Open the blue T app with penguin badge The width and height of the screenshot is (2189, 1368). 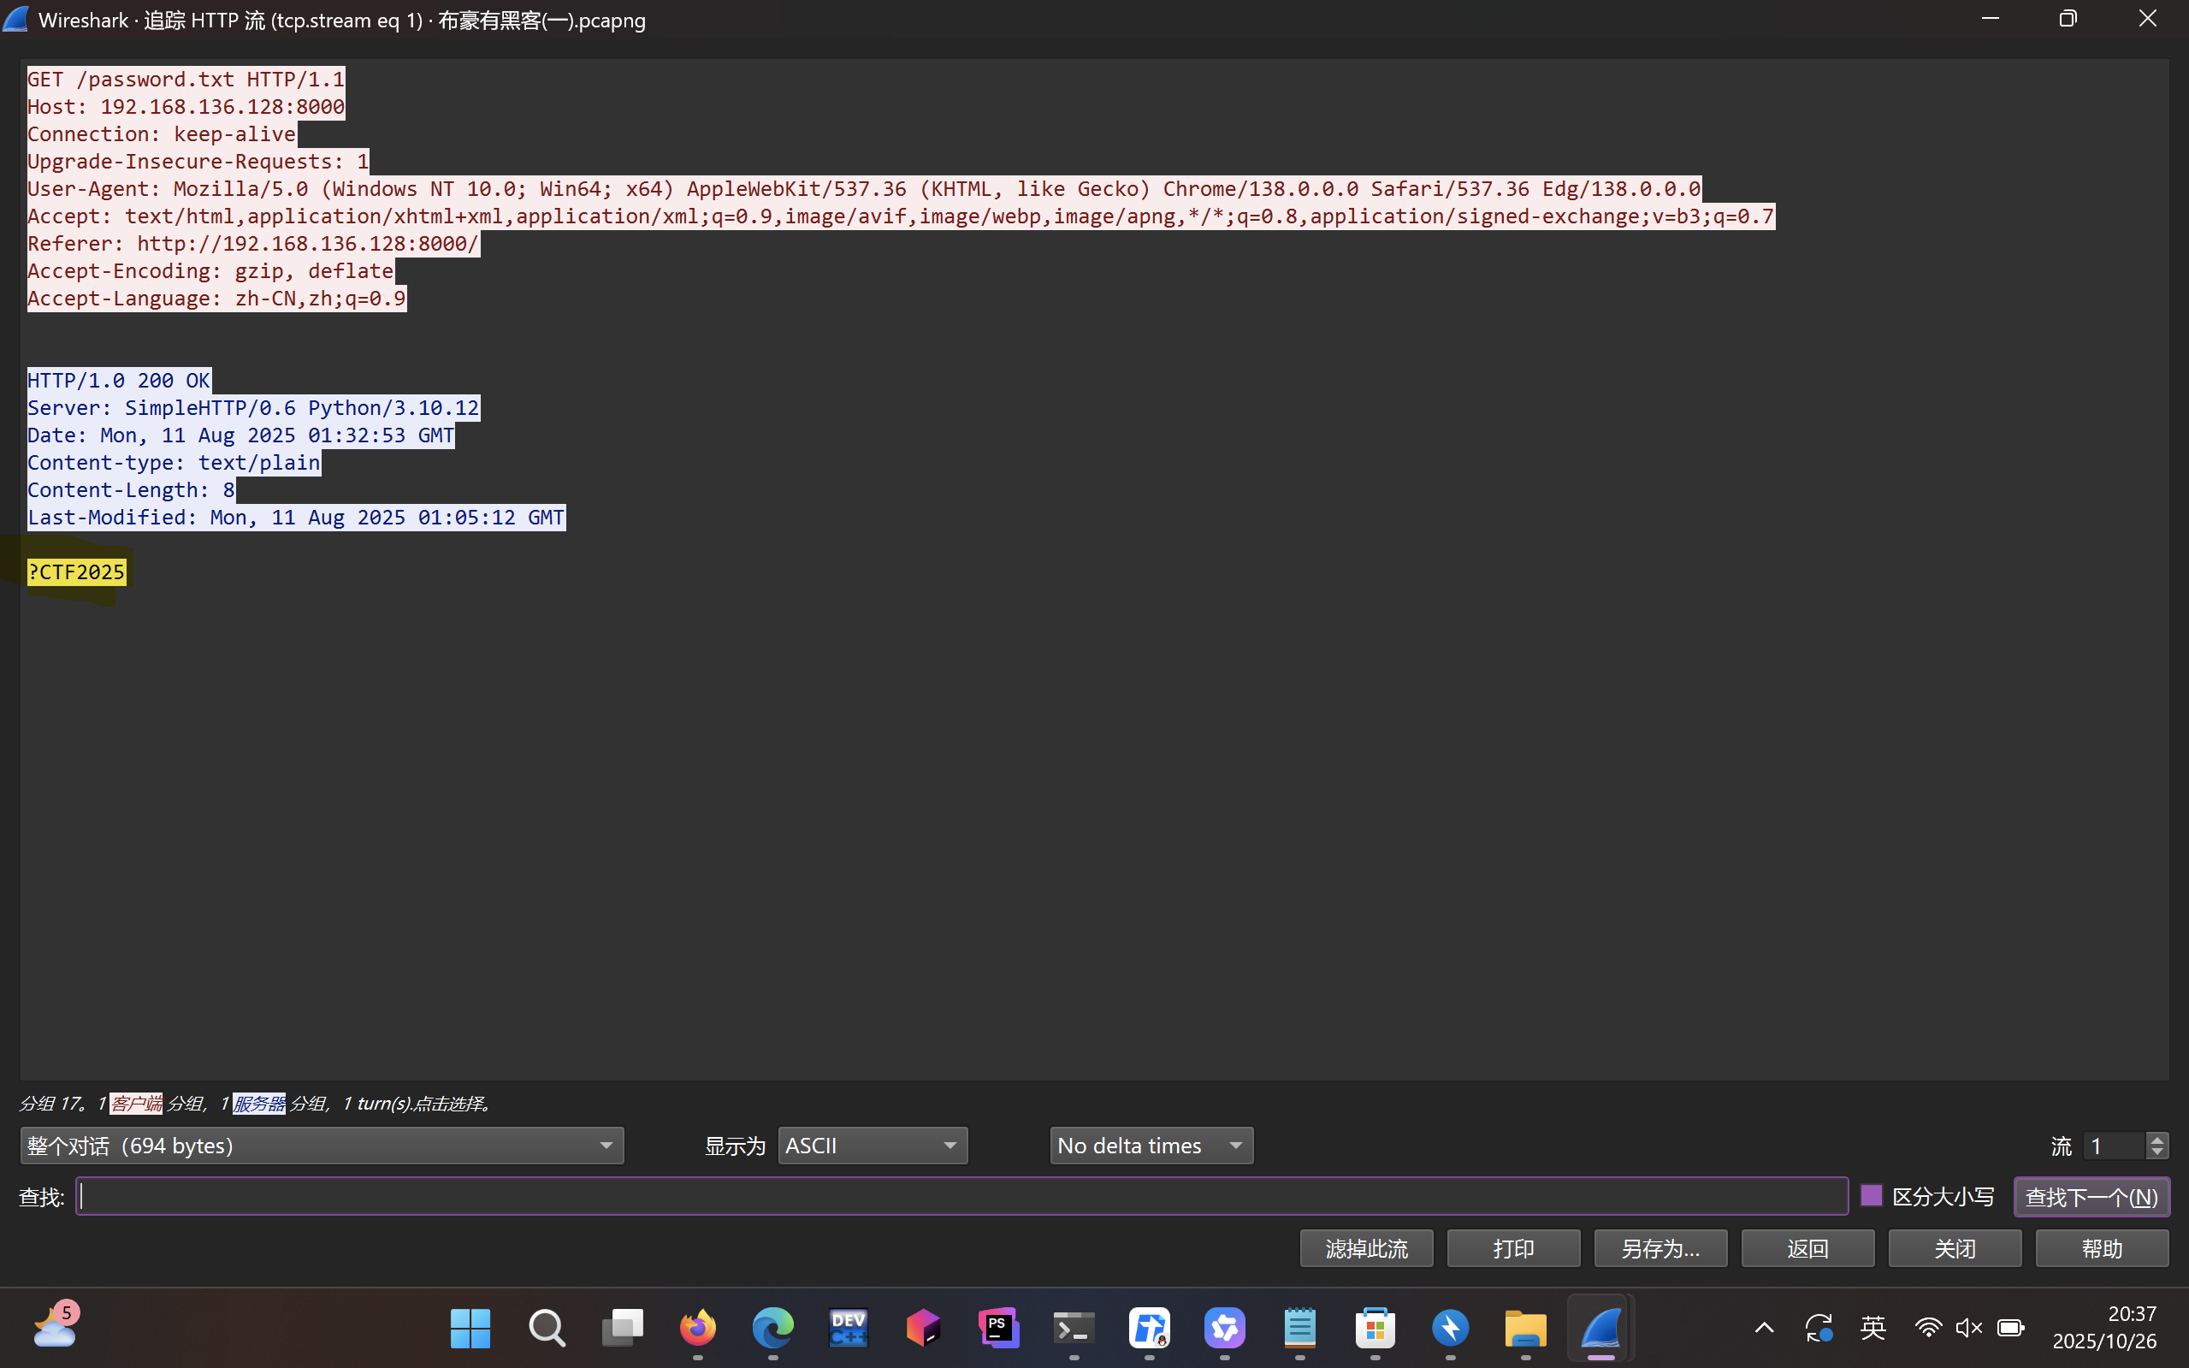(x=1150, y=1328)
